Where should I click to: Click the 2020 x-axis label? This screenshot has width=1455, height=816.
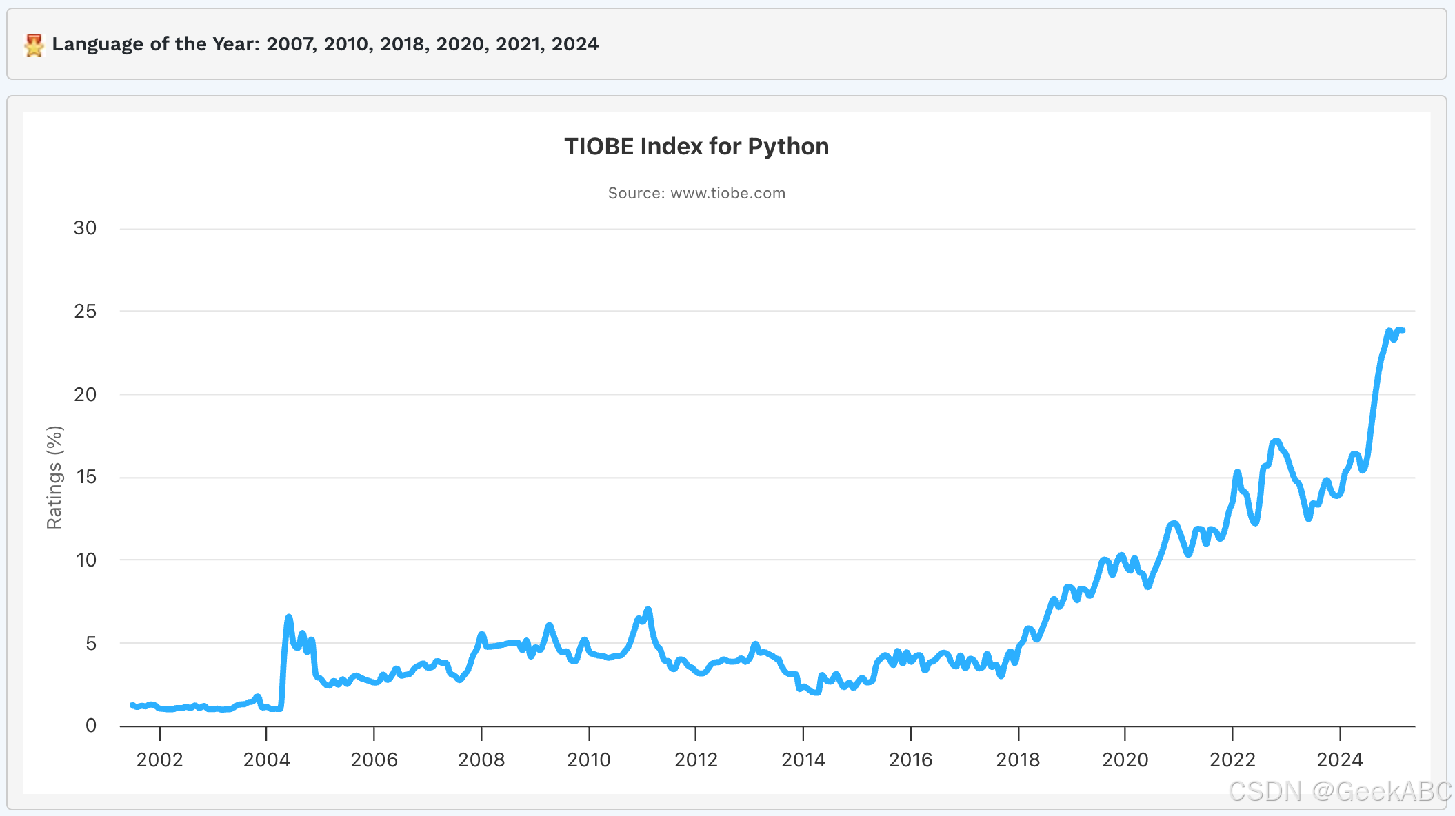click(x=1125, y=759)
